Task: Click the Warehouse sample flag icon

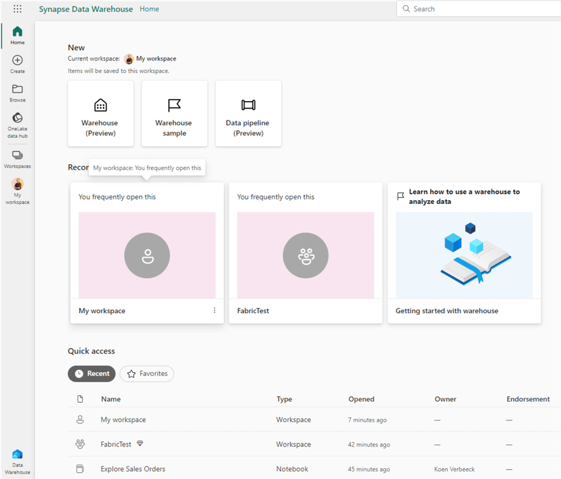Action: 175,105
